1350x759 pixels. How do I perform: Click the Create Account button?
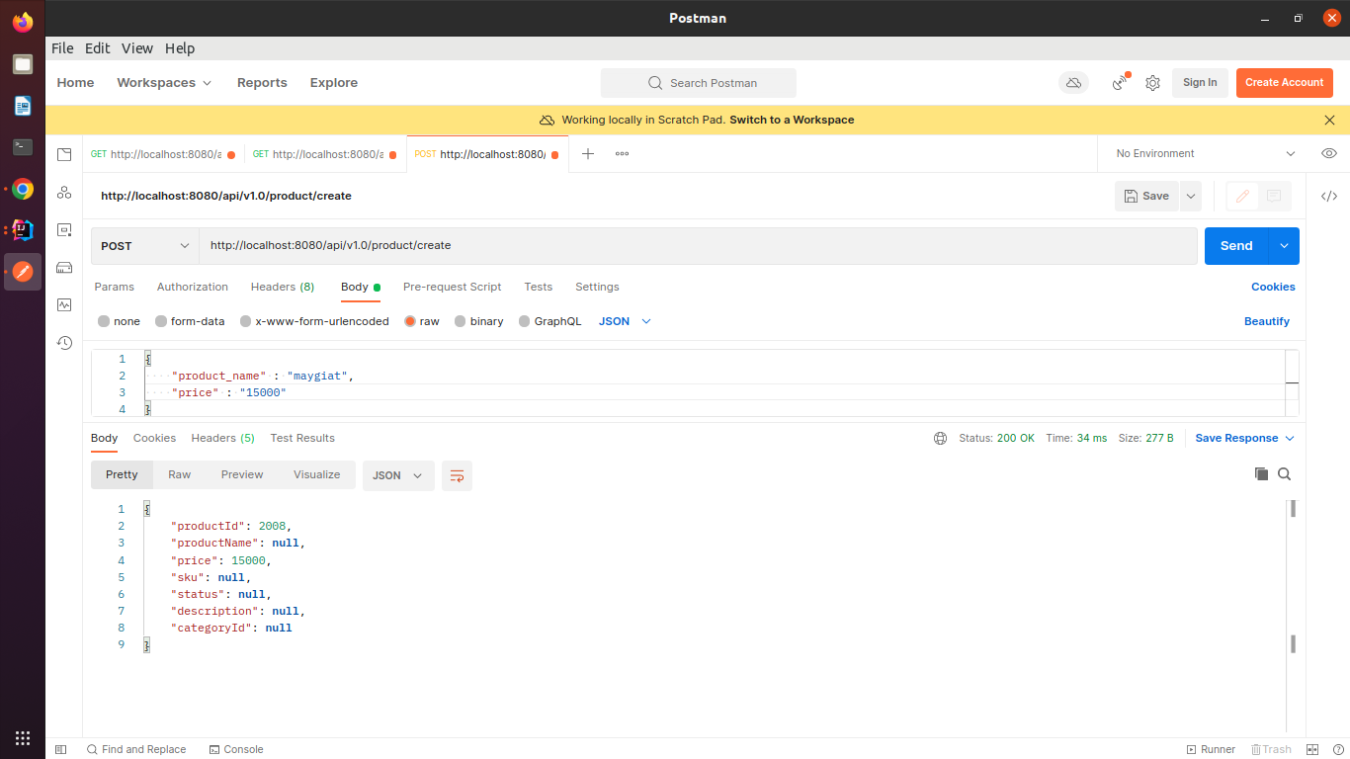pos(1285,83)
